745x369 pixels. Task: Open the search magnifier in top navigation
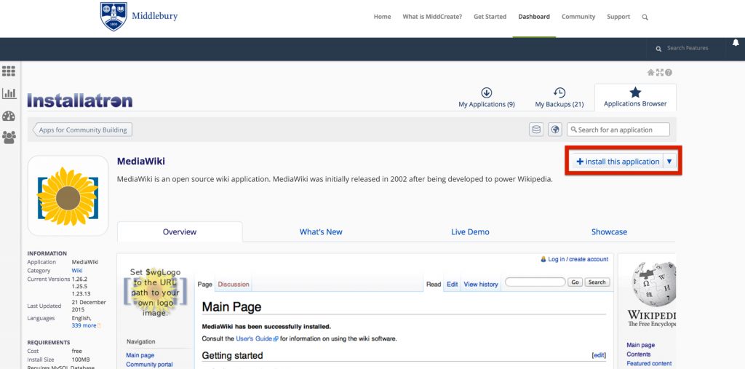click(645, 17)
